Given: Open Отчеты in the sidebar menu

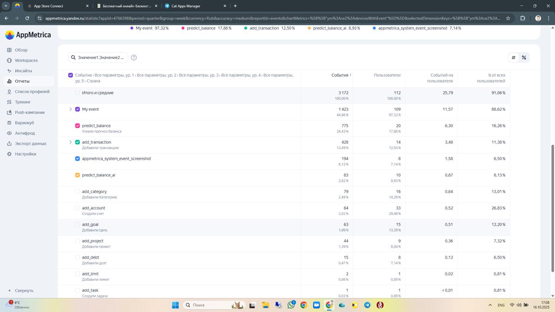Looking at the screenshot, I should coord(22,81).
